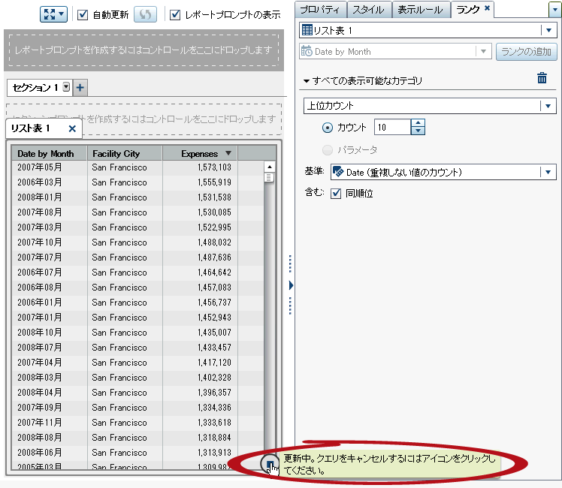The height and width of the screenshot is (488, 562).
Task: Click the 2008年10月 date cell
Action: [39, 333]
